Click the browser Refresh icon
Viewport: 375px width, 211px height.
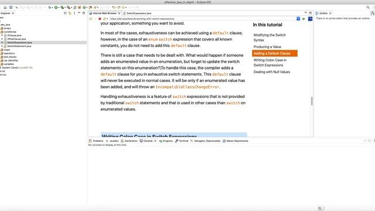click(104, 19)
